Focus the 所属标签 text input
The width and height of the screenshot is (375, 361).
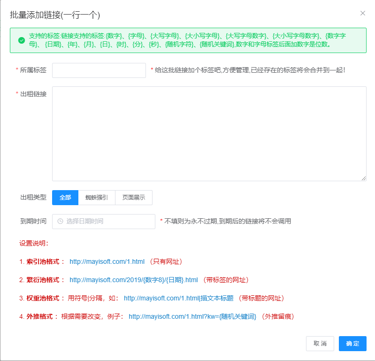tap(99, 70)
